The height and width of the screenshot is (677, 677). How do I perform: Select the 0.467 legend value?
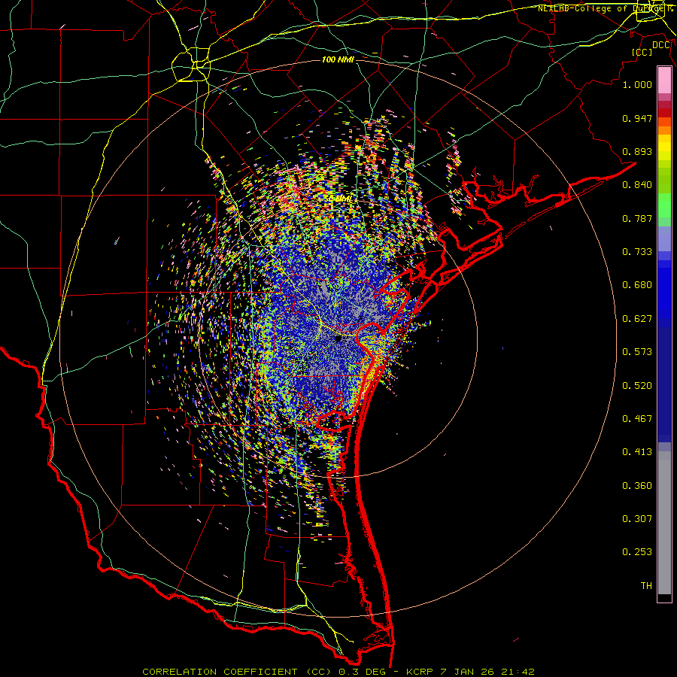click(x=637, y=419)
